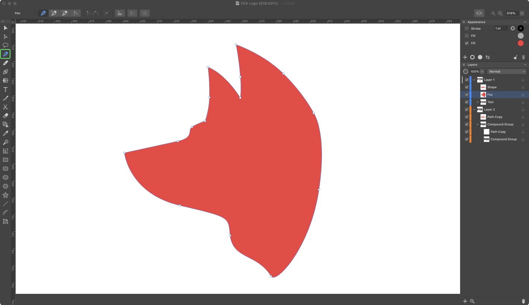
Task: Expand the Text group under Layer 1
Action: pos(477,102)
